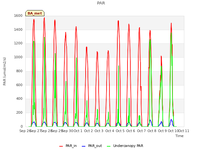Click the 200 y-axis tick label
This screenshot has height=152, width=203.
point(19,113)
